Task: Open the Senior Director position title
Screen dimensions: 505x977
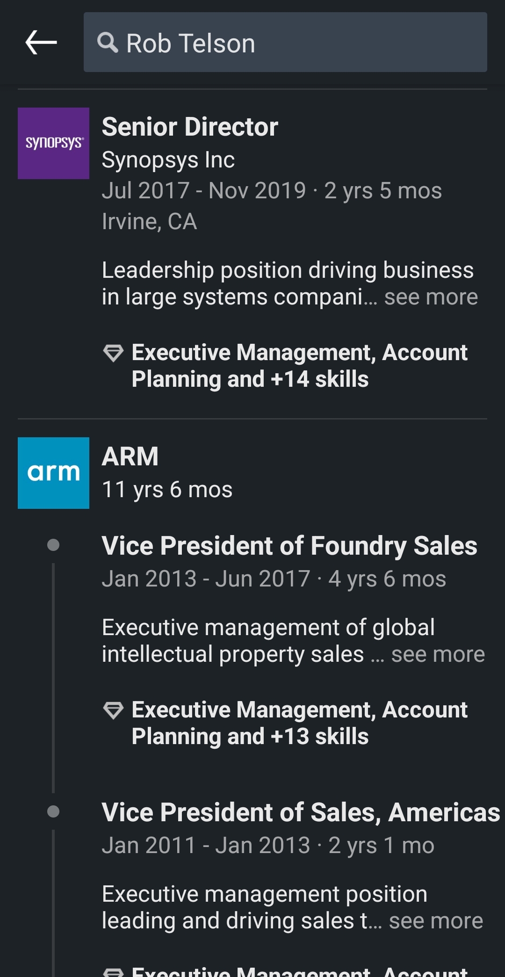Action: (190, 127)
